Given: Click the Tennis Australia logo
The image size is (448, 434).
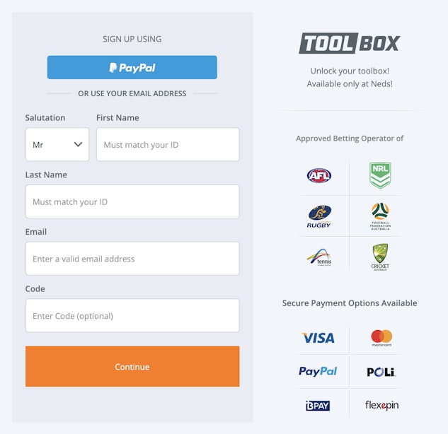Looking at the screenshot, I should pos(319,257).
